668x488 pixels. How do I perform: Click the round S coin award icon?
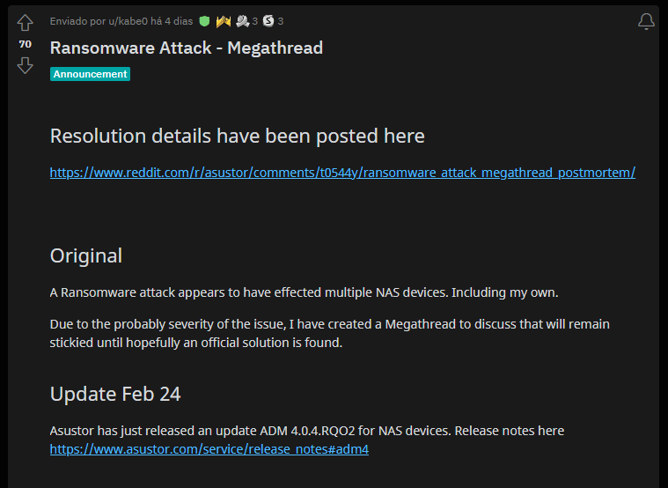(268, 21)
